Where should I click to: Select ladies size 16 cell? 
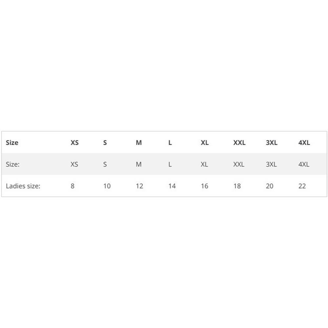(204, 186)
